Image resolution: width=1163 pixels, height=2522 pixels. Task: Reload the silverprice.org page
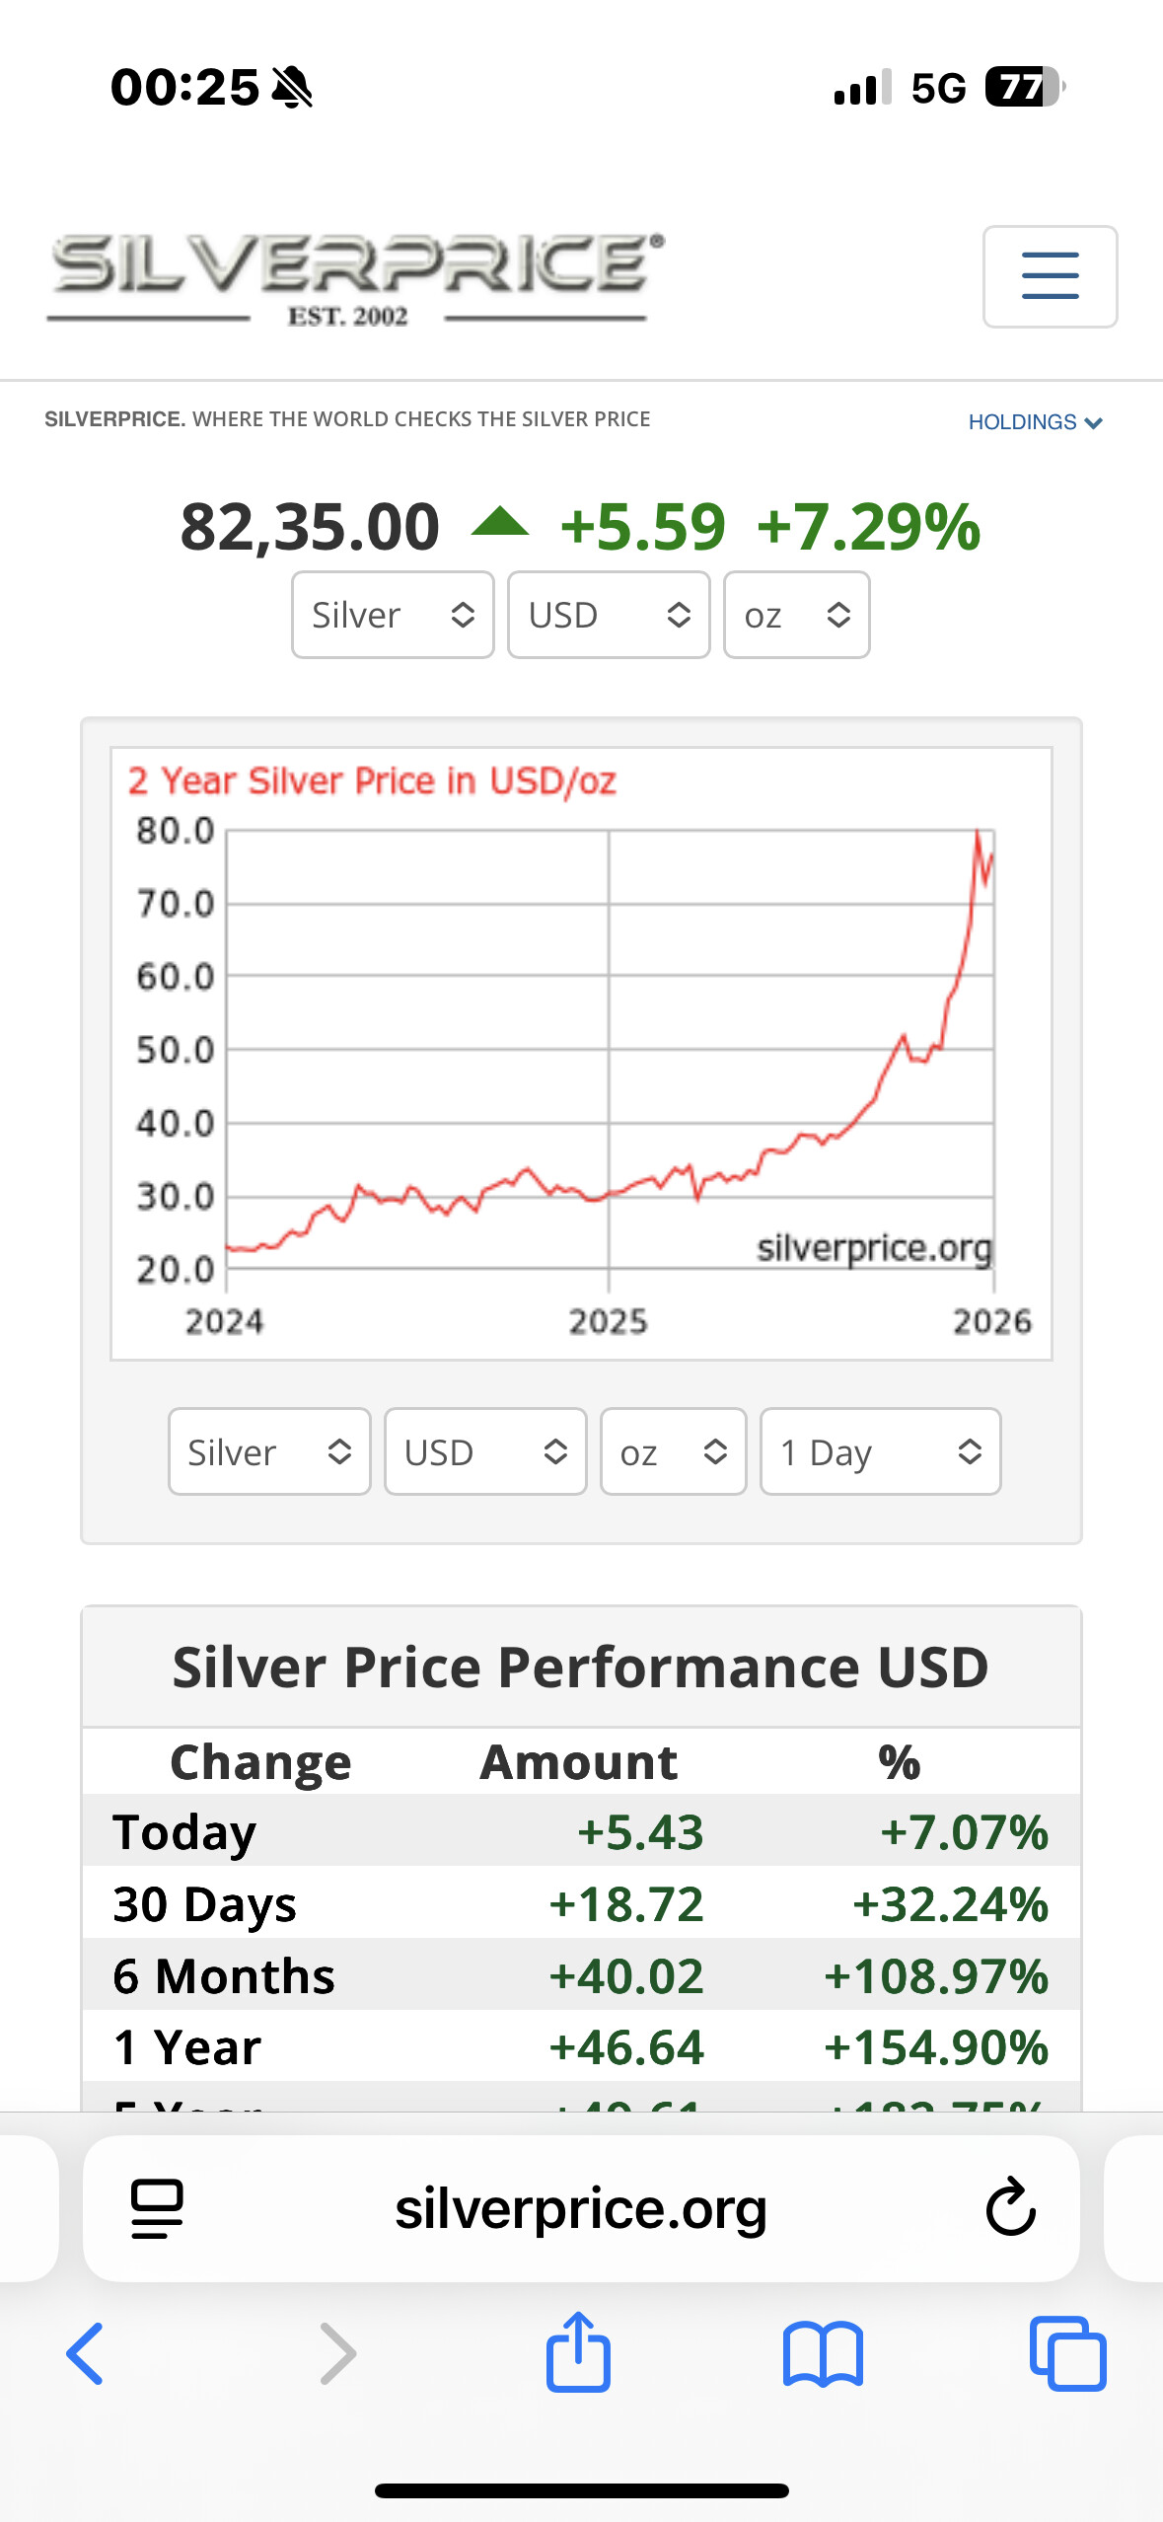[1010, 2207]
